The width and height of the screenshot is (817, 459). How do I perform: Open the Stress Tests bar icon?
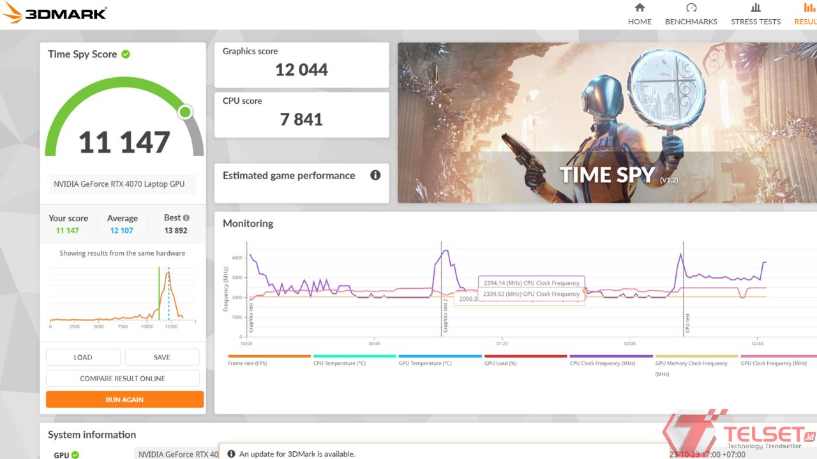756,8
